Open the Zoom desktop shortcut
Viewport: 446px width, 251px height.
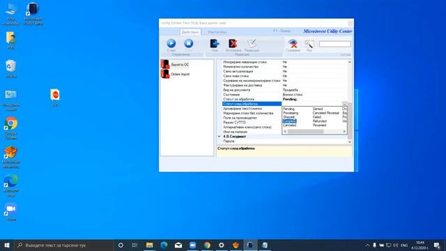(11, 212)
